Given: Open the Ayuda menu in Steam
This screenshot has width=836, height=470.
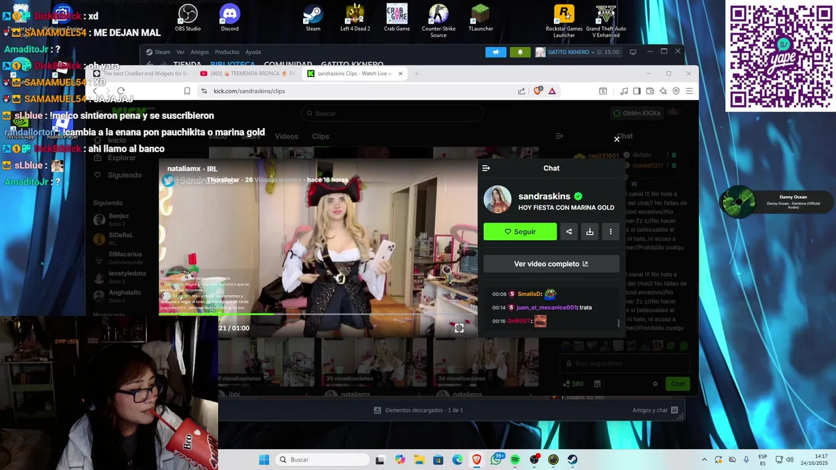Looking at the screenshot, I should [253, 52].
